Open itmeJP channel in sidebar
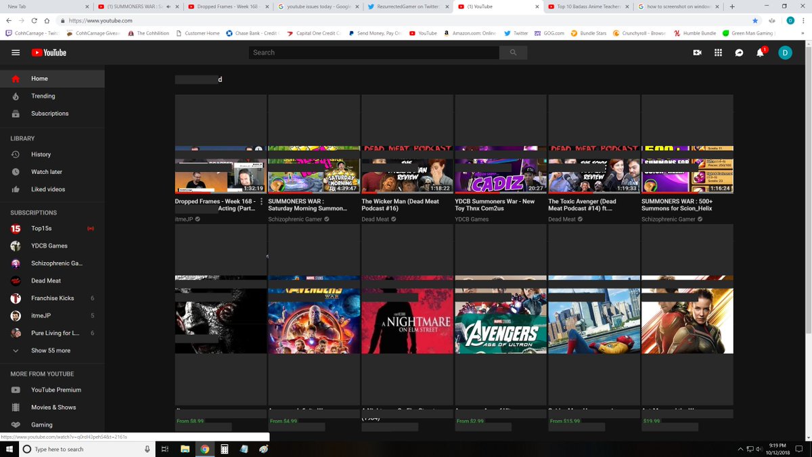 tap(52, 315)
